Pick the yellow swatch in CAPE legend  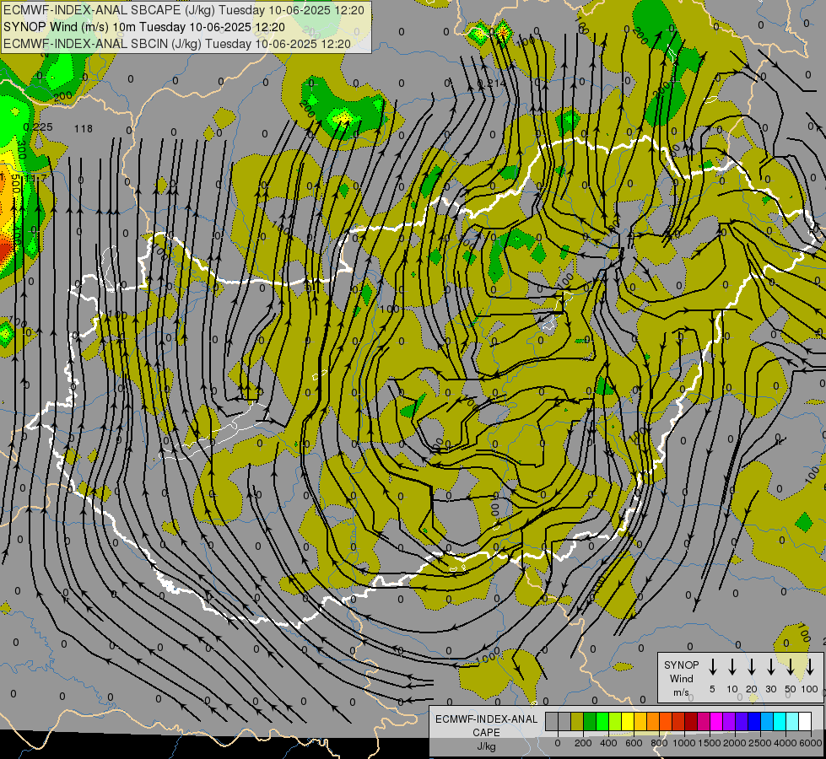click(x=628, y=721)
